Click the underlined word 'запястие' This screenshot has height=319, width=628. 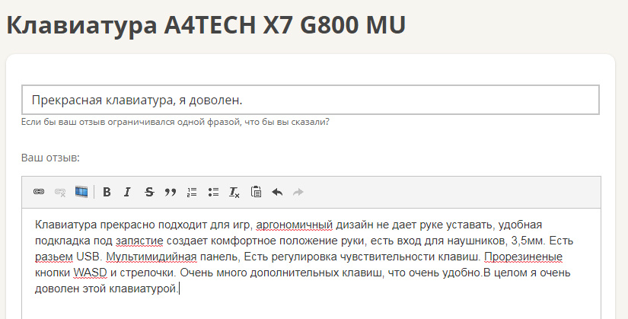139,241
